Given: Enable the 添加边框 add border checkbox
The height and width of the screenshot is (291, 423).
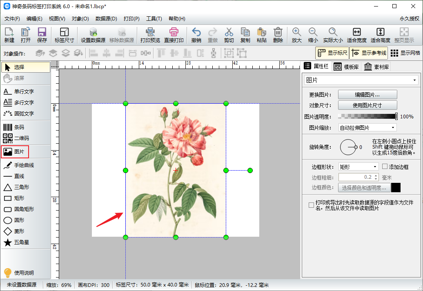Looking at the screenshot, I should pos(385,167).
